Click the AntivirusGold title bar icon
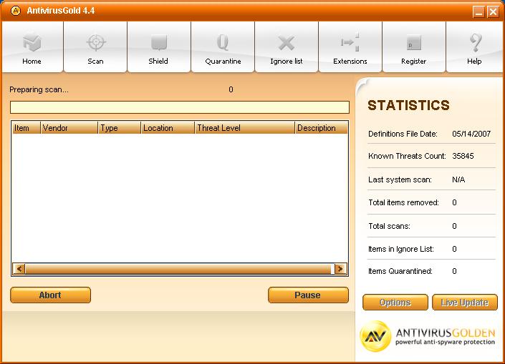This screenshot has width=505, height=364. [14, 11]
